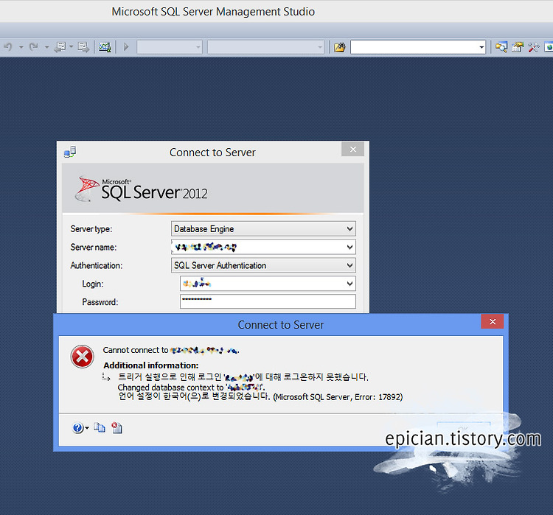Close the error message dialog
This screenshot has width=553, height=515.
(x=493, y=321)
